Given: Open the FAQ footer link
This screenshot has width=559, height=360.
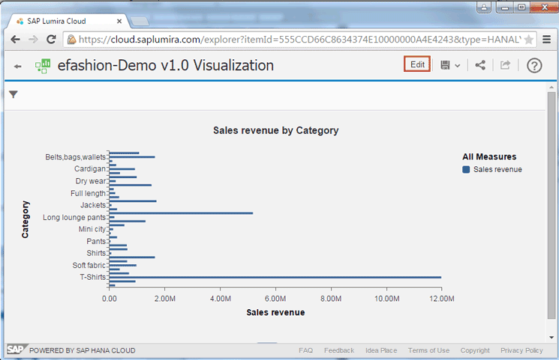Looking at the screenshot, I should [x=305, y=350].
